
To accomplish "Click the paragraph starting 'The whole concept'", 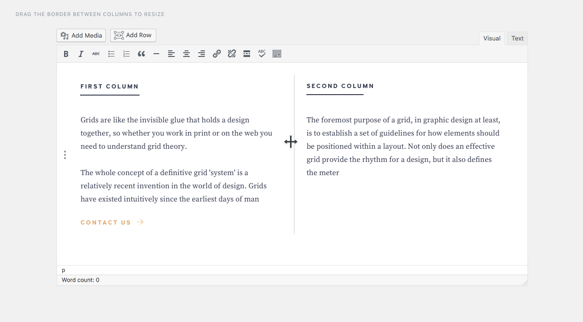I will click(174, 186).
